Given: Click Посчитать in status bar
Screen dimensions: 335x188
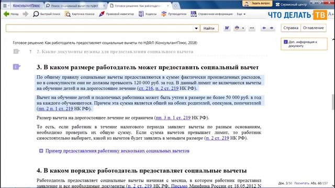Looking at the screenshot, I should point(301,183).
